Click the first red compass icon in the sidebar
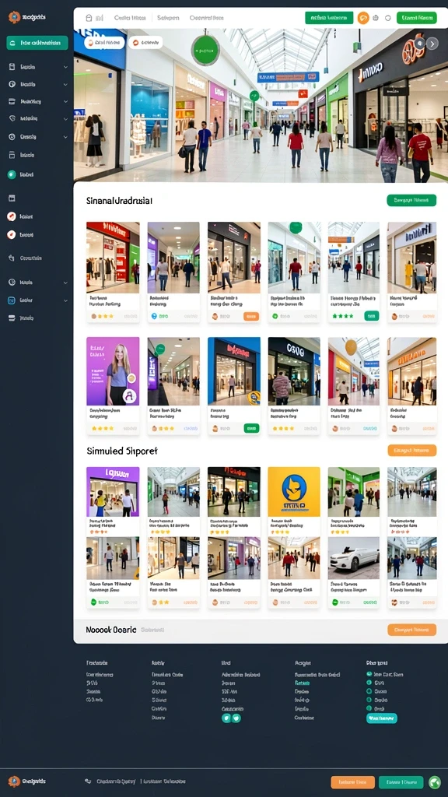This screenshot has height=797, width=448. (x=12, y=216)
